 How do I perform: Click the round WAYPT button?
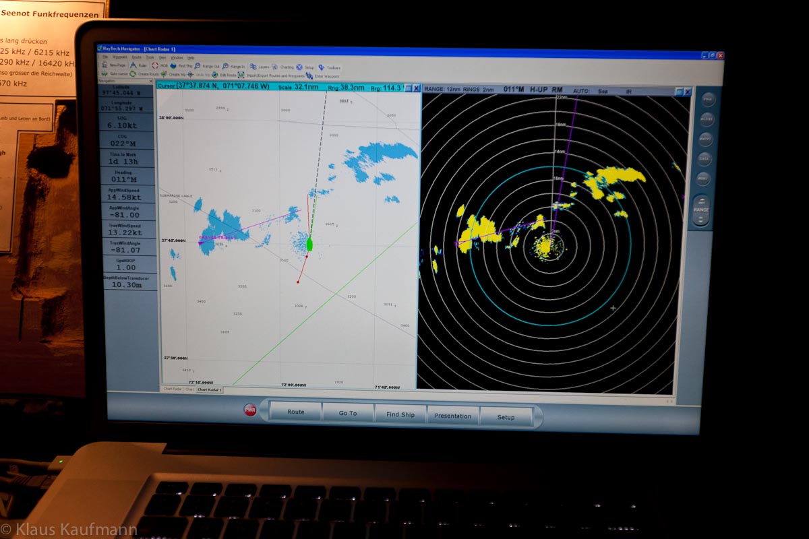(x=705, y=139)
